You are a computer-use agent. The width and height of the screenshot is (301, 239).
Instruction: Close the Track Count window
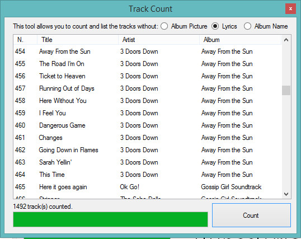290,9
